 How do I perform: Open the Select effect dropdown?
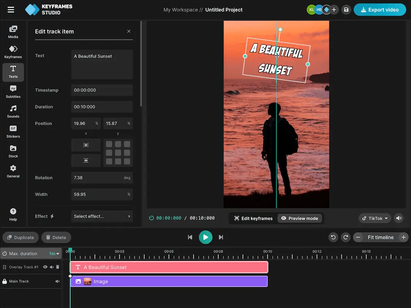point(102,216)
